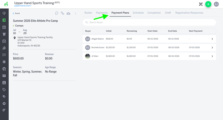Viewport: 223px width, 120px height.
Task: Go back using the Event link
Action: (16, 13)
